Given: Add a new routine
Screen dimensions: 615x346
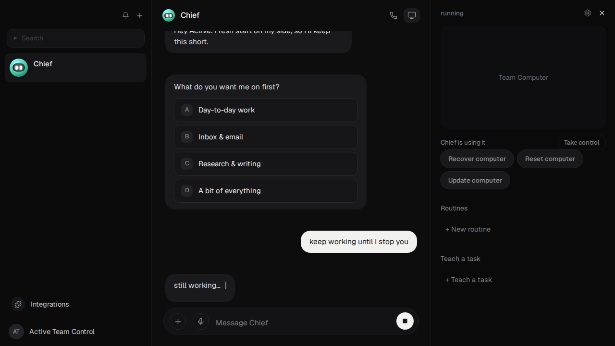Looking at the screenshot, I should (468, 229).
